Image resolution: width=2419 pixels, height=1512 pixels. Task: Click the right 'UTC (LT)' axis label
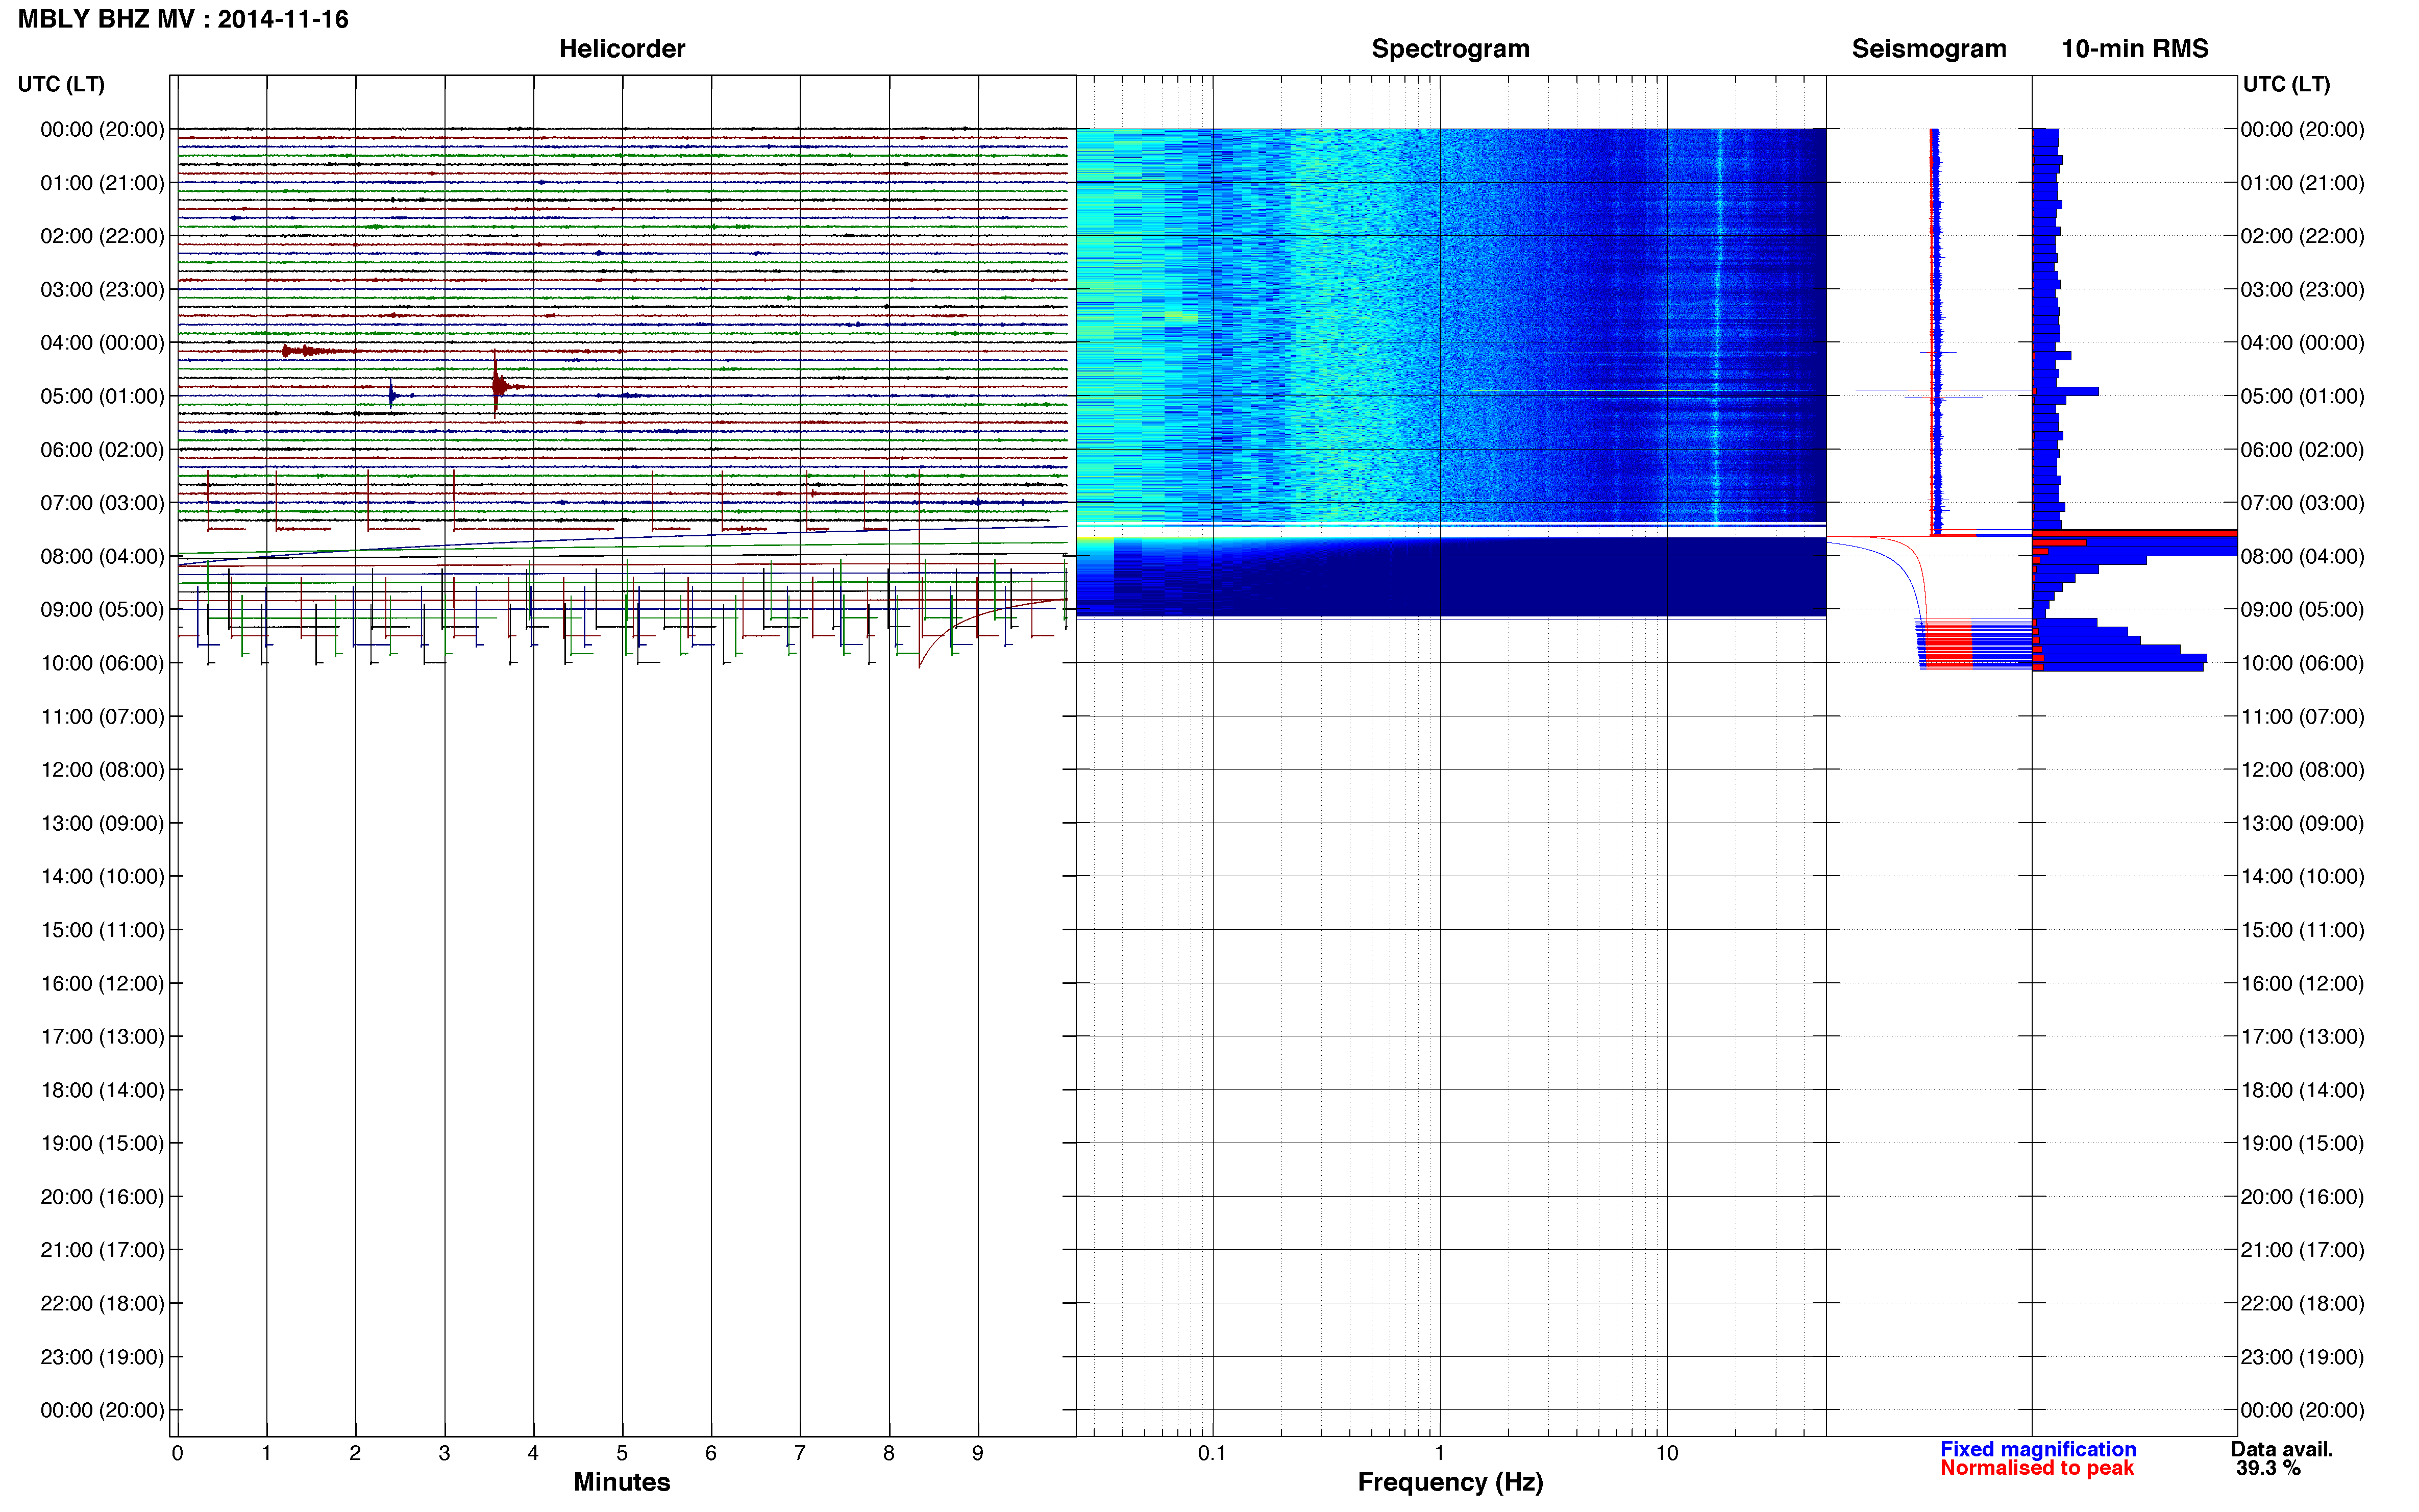pyautogui.click(x=2286, y=84)
